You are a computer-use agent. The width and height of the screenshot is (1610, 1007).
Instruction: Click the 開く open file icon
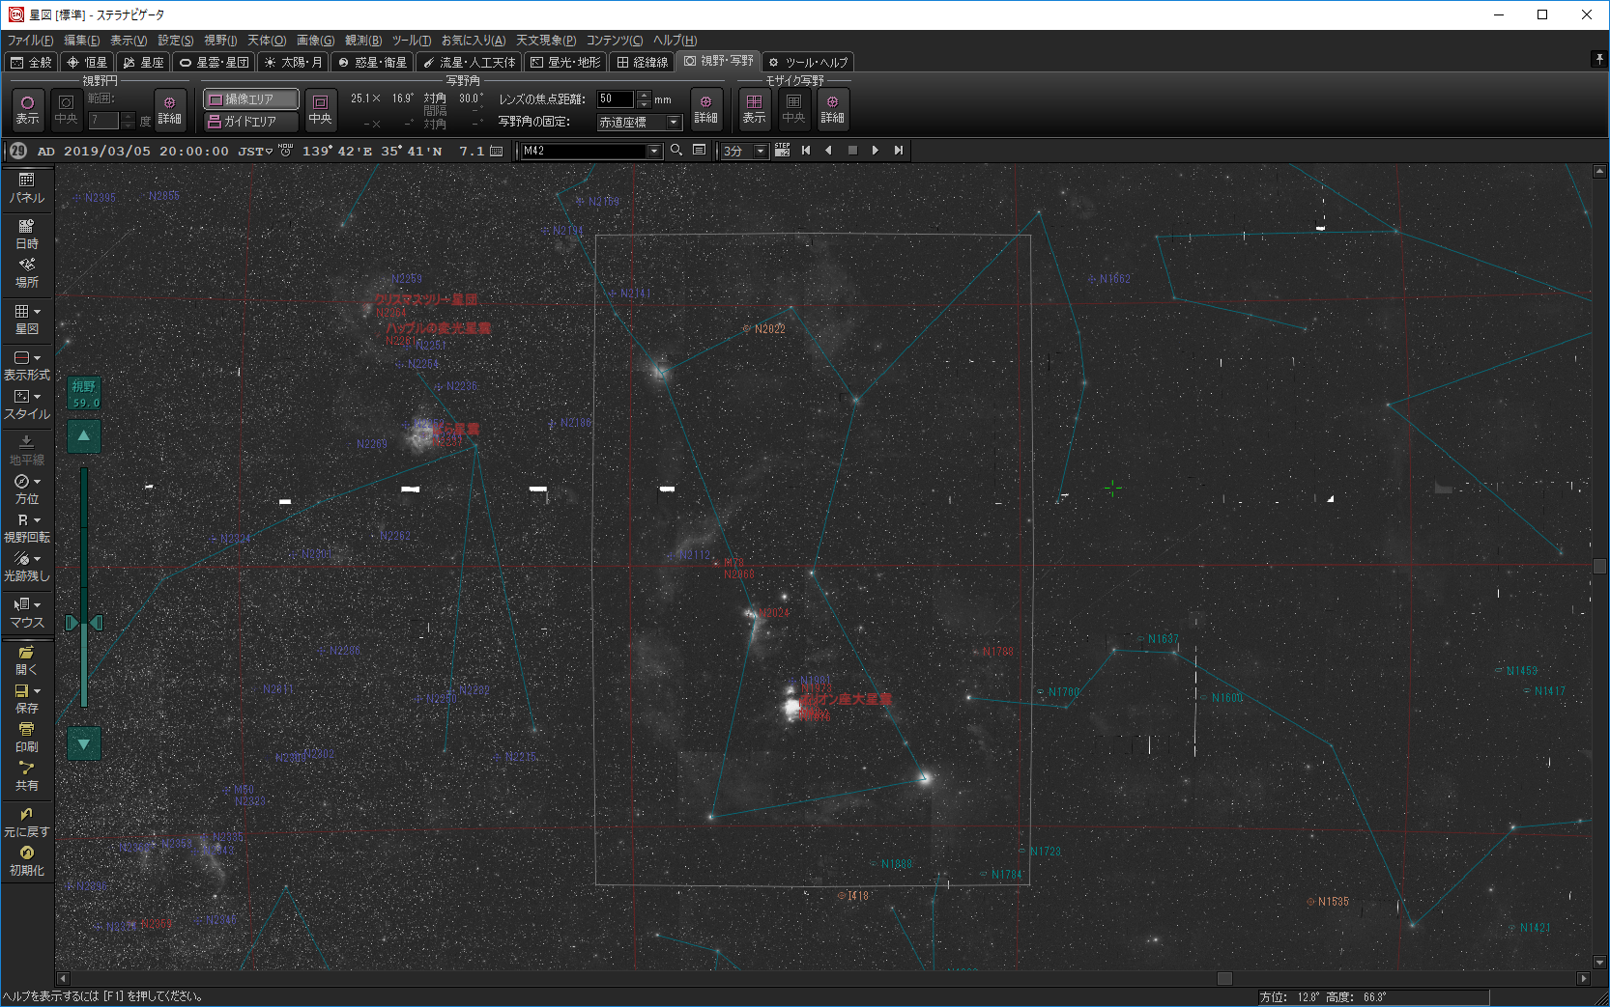[26, 660]
